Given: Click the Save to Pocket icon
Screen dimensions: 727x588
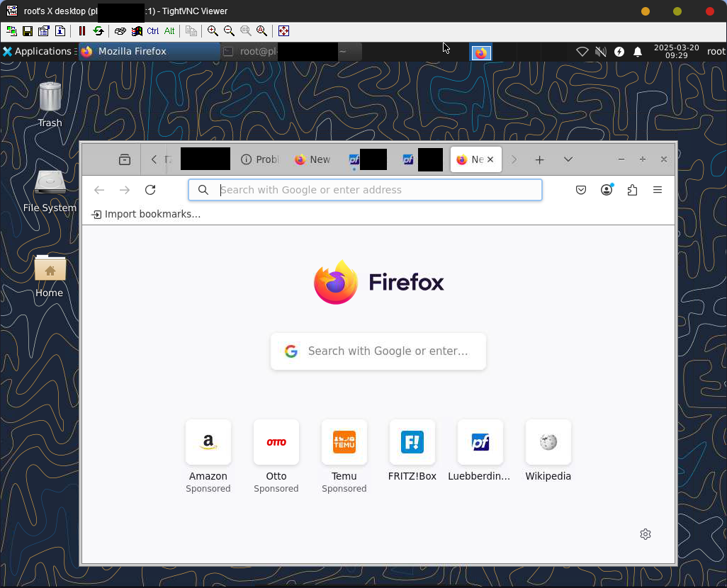Looking at the screenshot, I should pyautogui.click(x=581, y=190).
